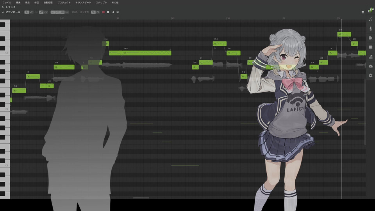Select the note labeled "no"
The width and height of the screenshot is (375, 211).
pyautogui.click(x=244, y=77)
